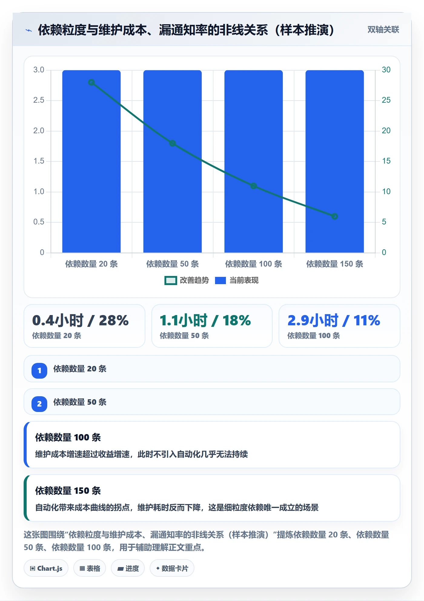Select the line point above 依赖数量 50 条
This screenshot has height=601, width=424.
[172, 143]
